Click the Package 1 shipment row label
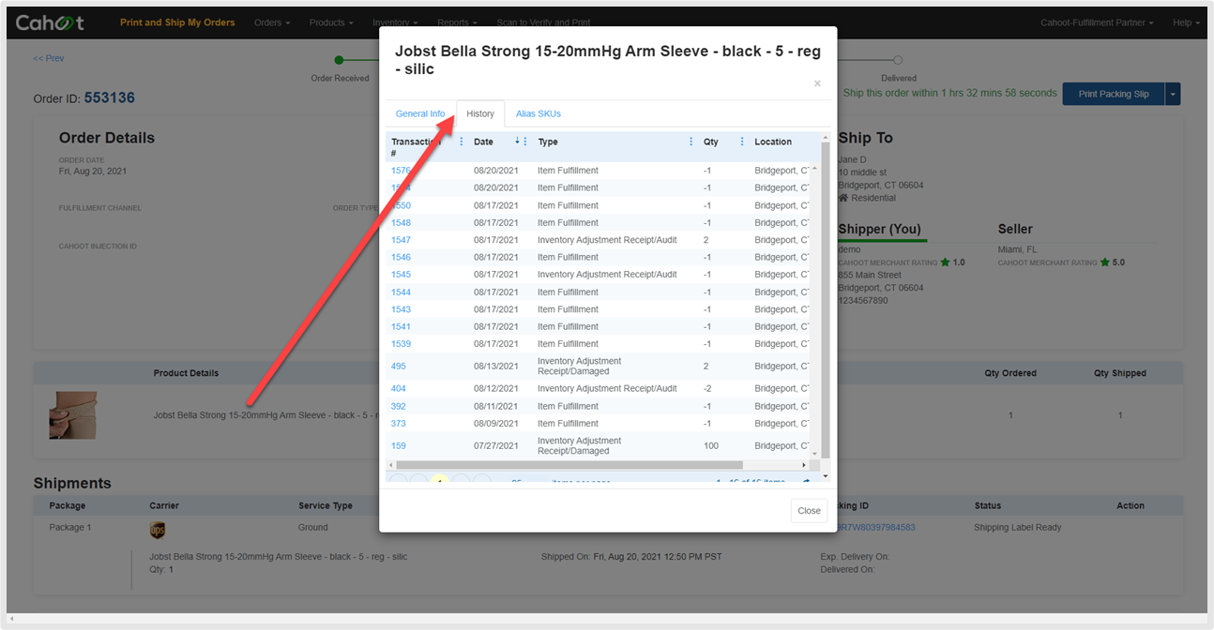This screenshot has height=630, width=1214. 70,528
